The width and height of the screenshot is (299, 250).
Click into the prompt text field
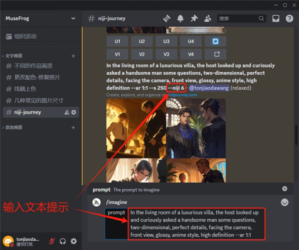click(x=197, y=224)
